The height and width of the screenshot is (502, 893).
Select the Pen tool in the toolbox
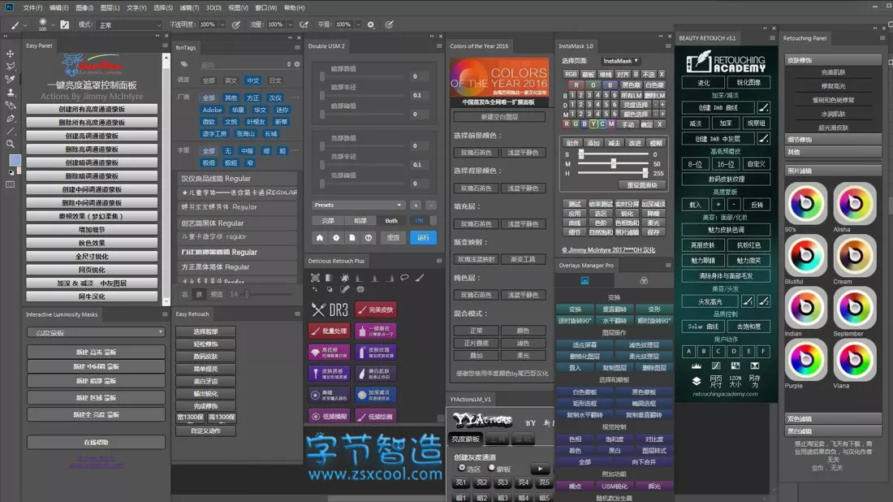point(11,119)
